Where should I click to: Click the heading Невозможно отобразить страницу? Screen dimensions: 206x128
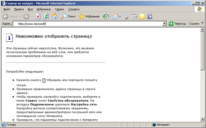click(x=54, y=36)
